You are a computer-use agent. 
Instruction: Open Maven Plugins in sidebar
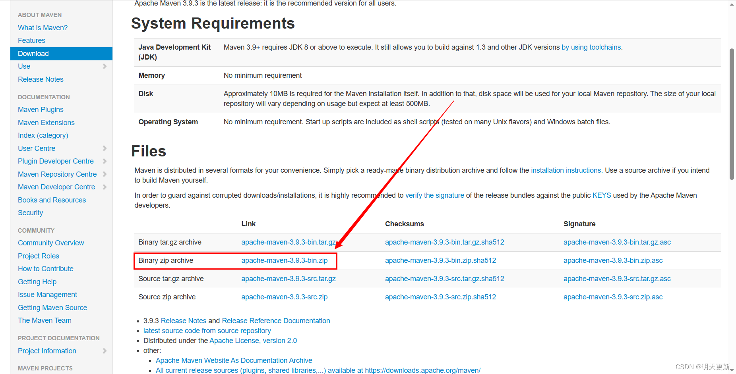pyautogui.click(x=41, y=110)
